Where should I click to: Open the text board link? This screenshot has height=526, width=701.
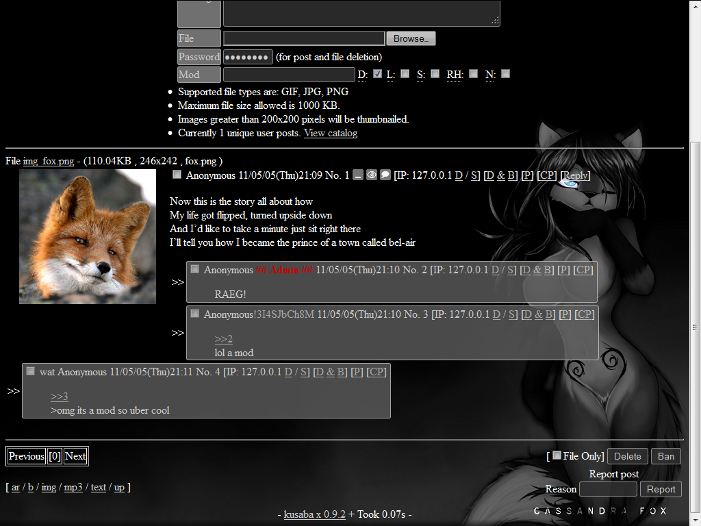click(99, 487)
